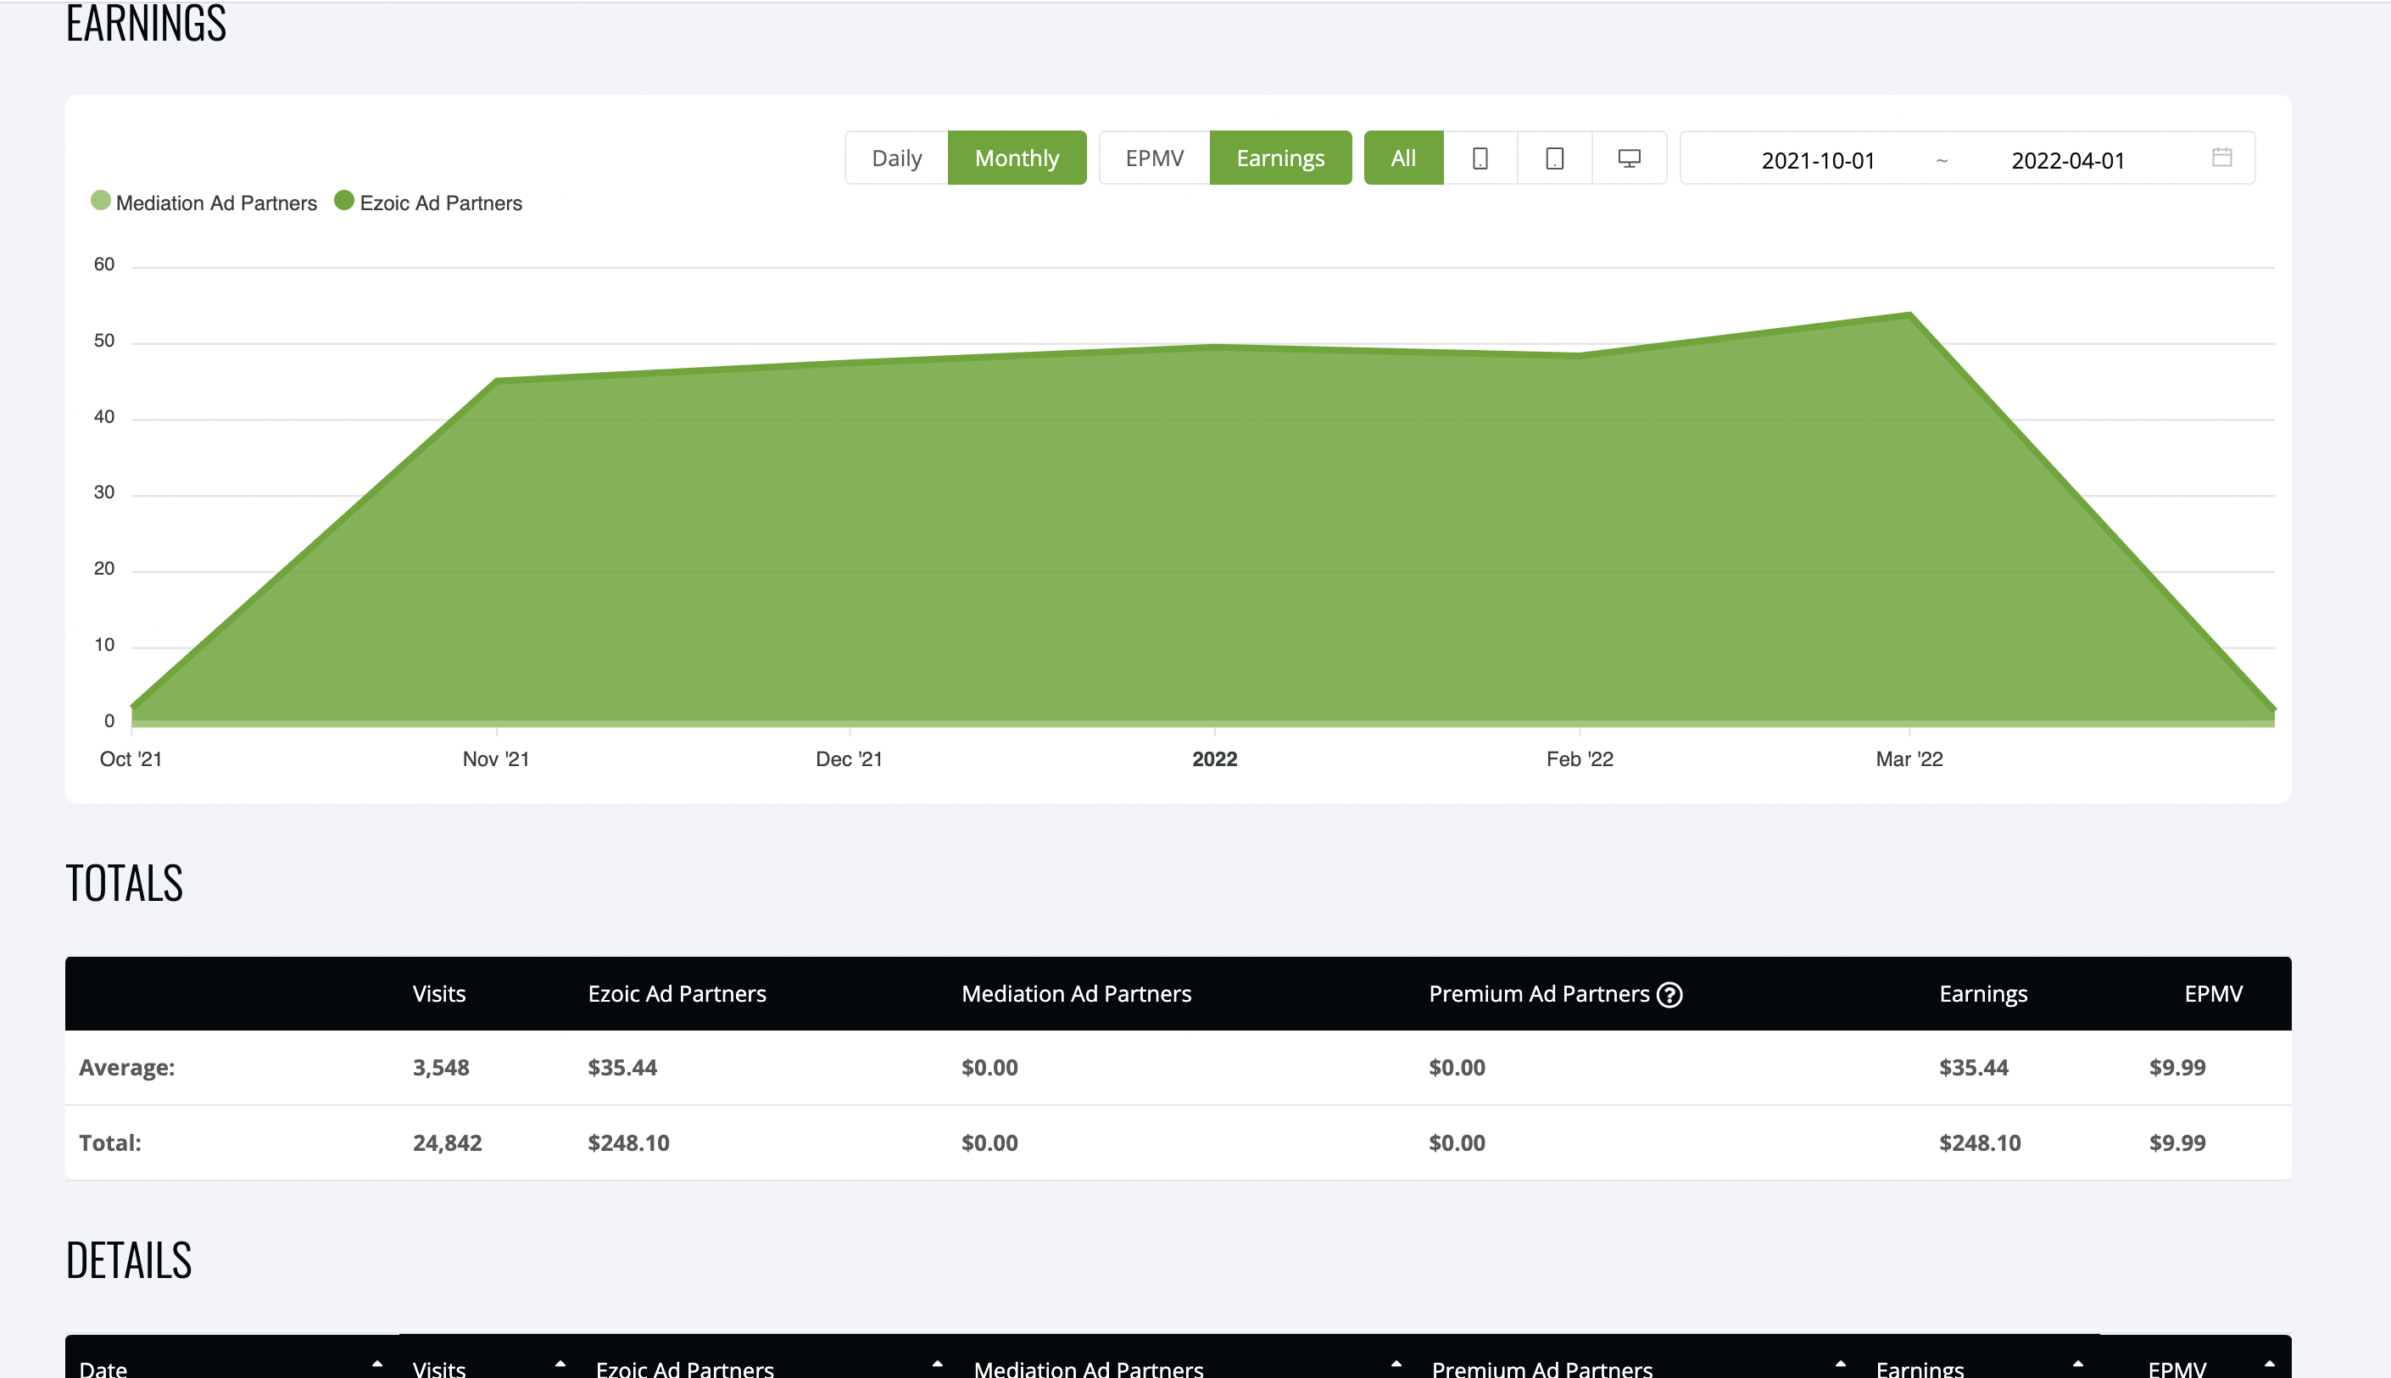The width and height of the screenshot is (2391, 1378).
Task: Click Mar '22 peak point on chart
Action: (1909, 314)
